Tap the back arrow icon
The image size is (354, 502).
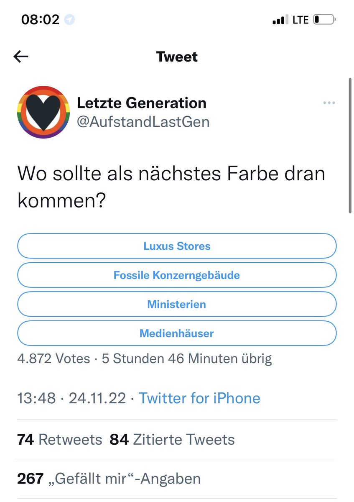[21, 57]
